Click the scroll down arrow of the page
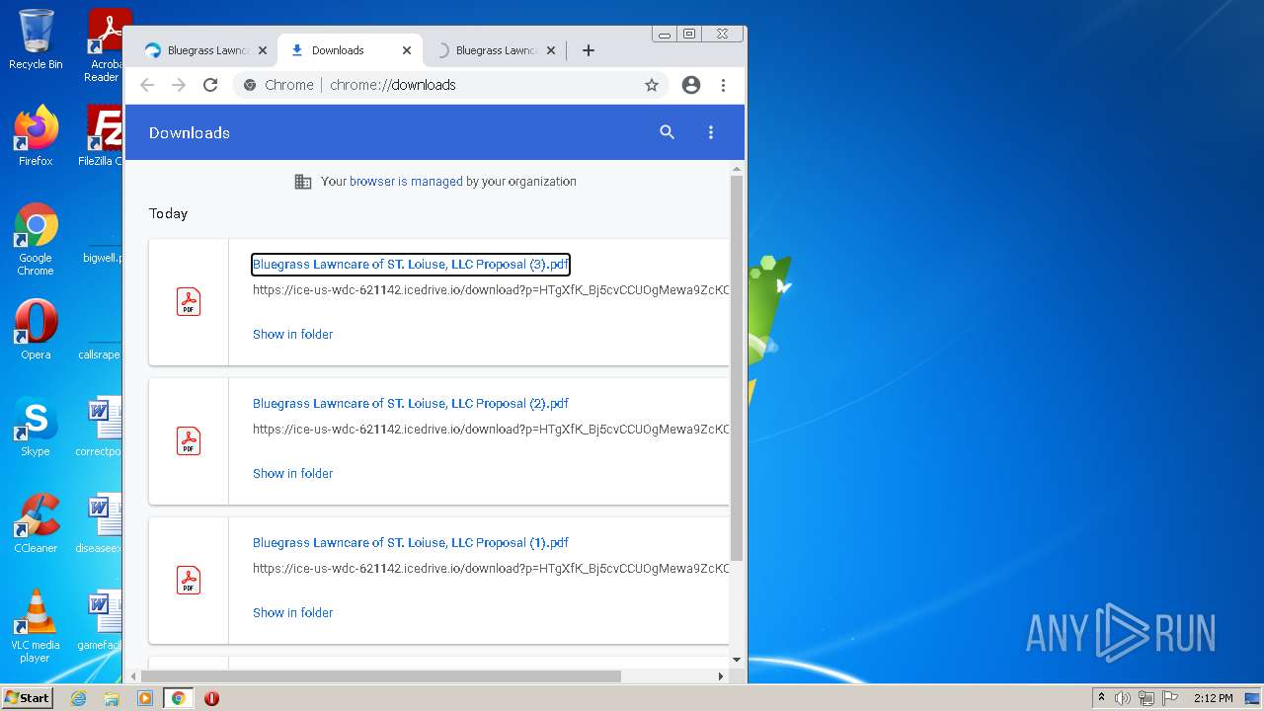 (737, 660)
